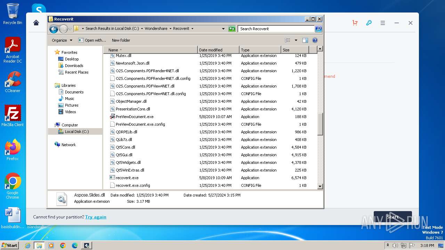Open Explorer help question-mark icon

tap(315, 40)
